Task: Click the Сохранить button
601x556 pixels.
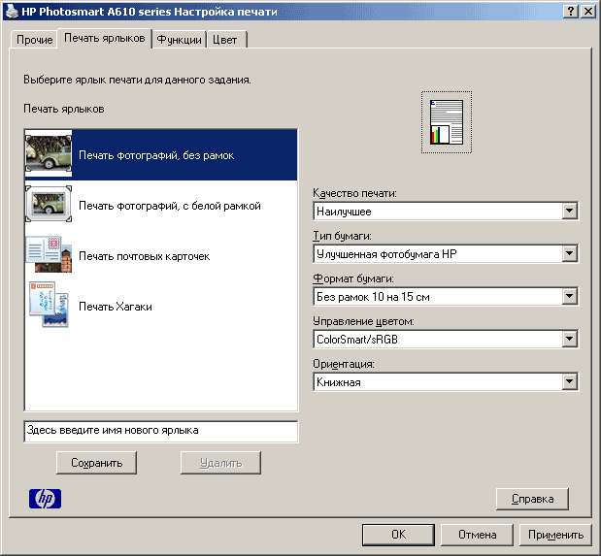Action: 96,463
